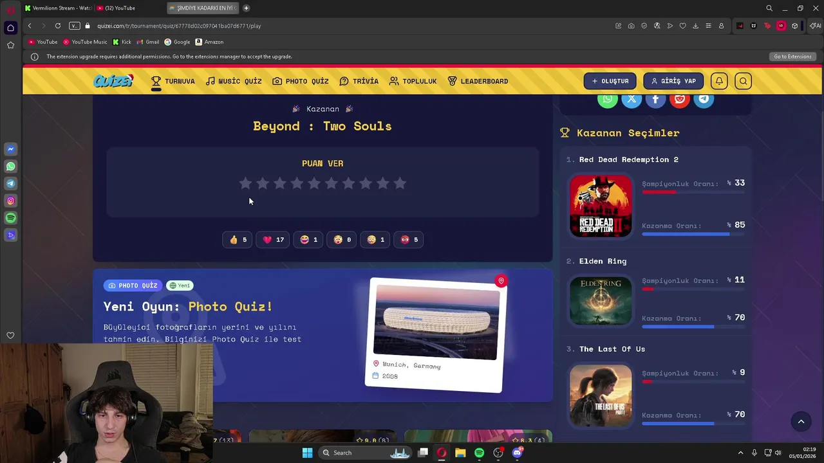Click the Windows Start button
824x463 pixels.
307,453
